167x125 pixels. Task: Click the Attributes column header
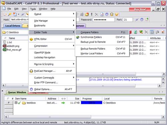pyautogui.click(x=155, y=38)
